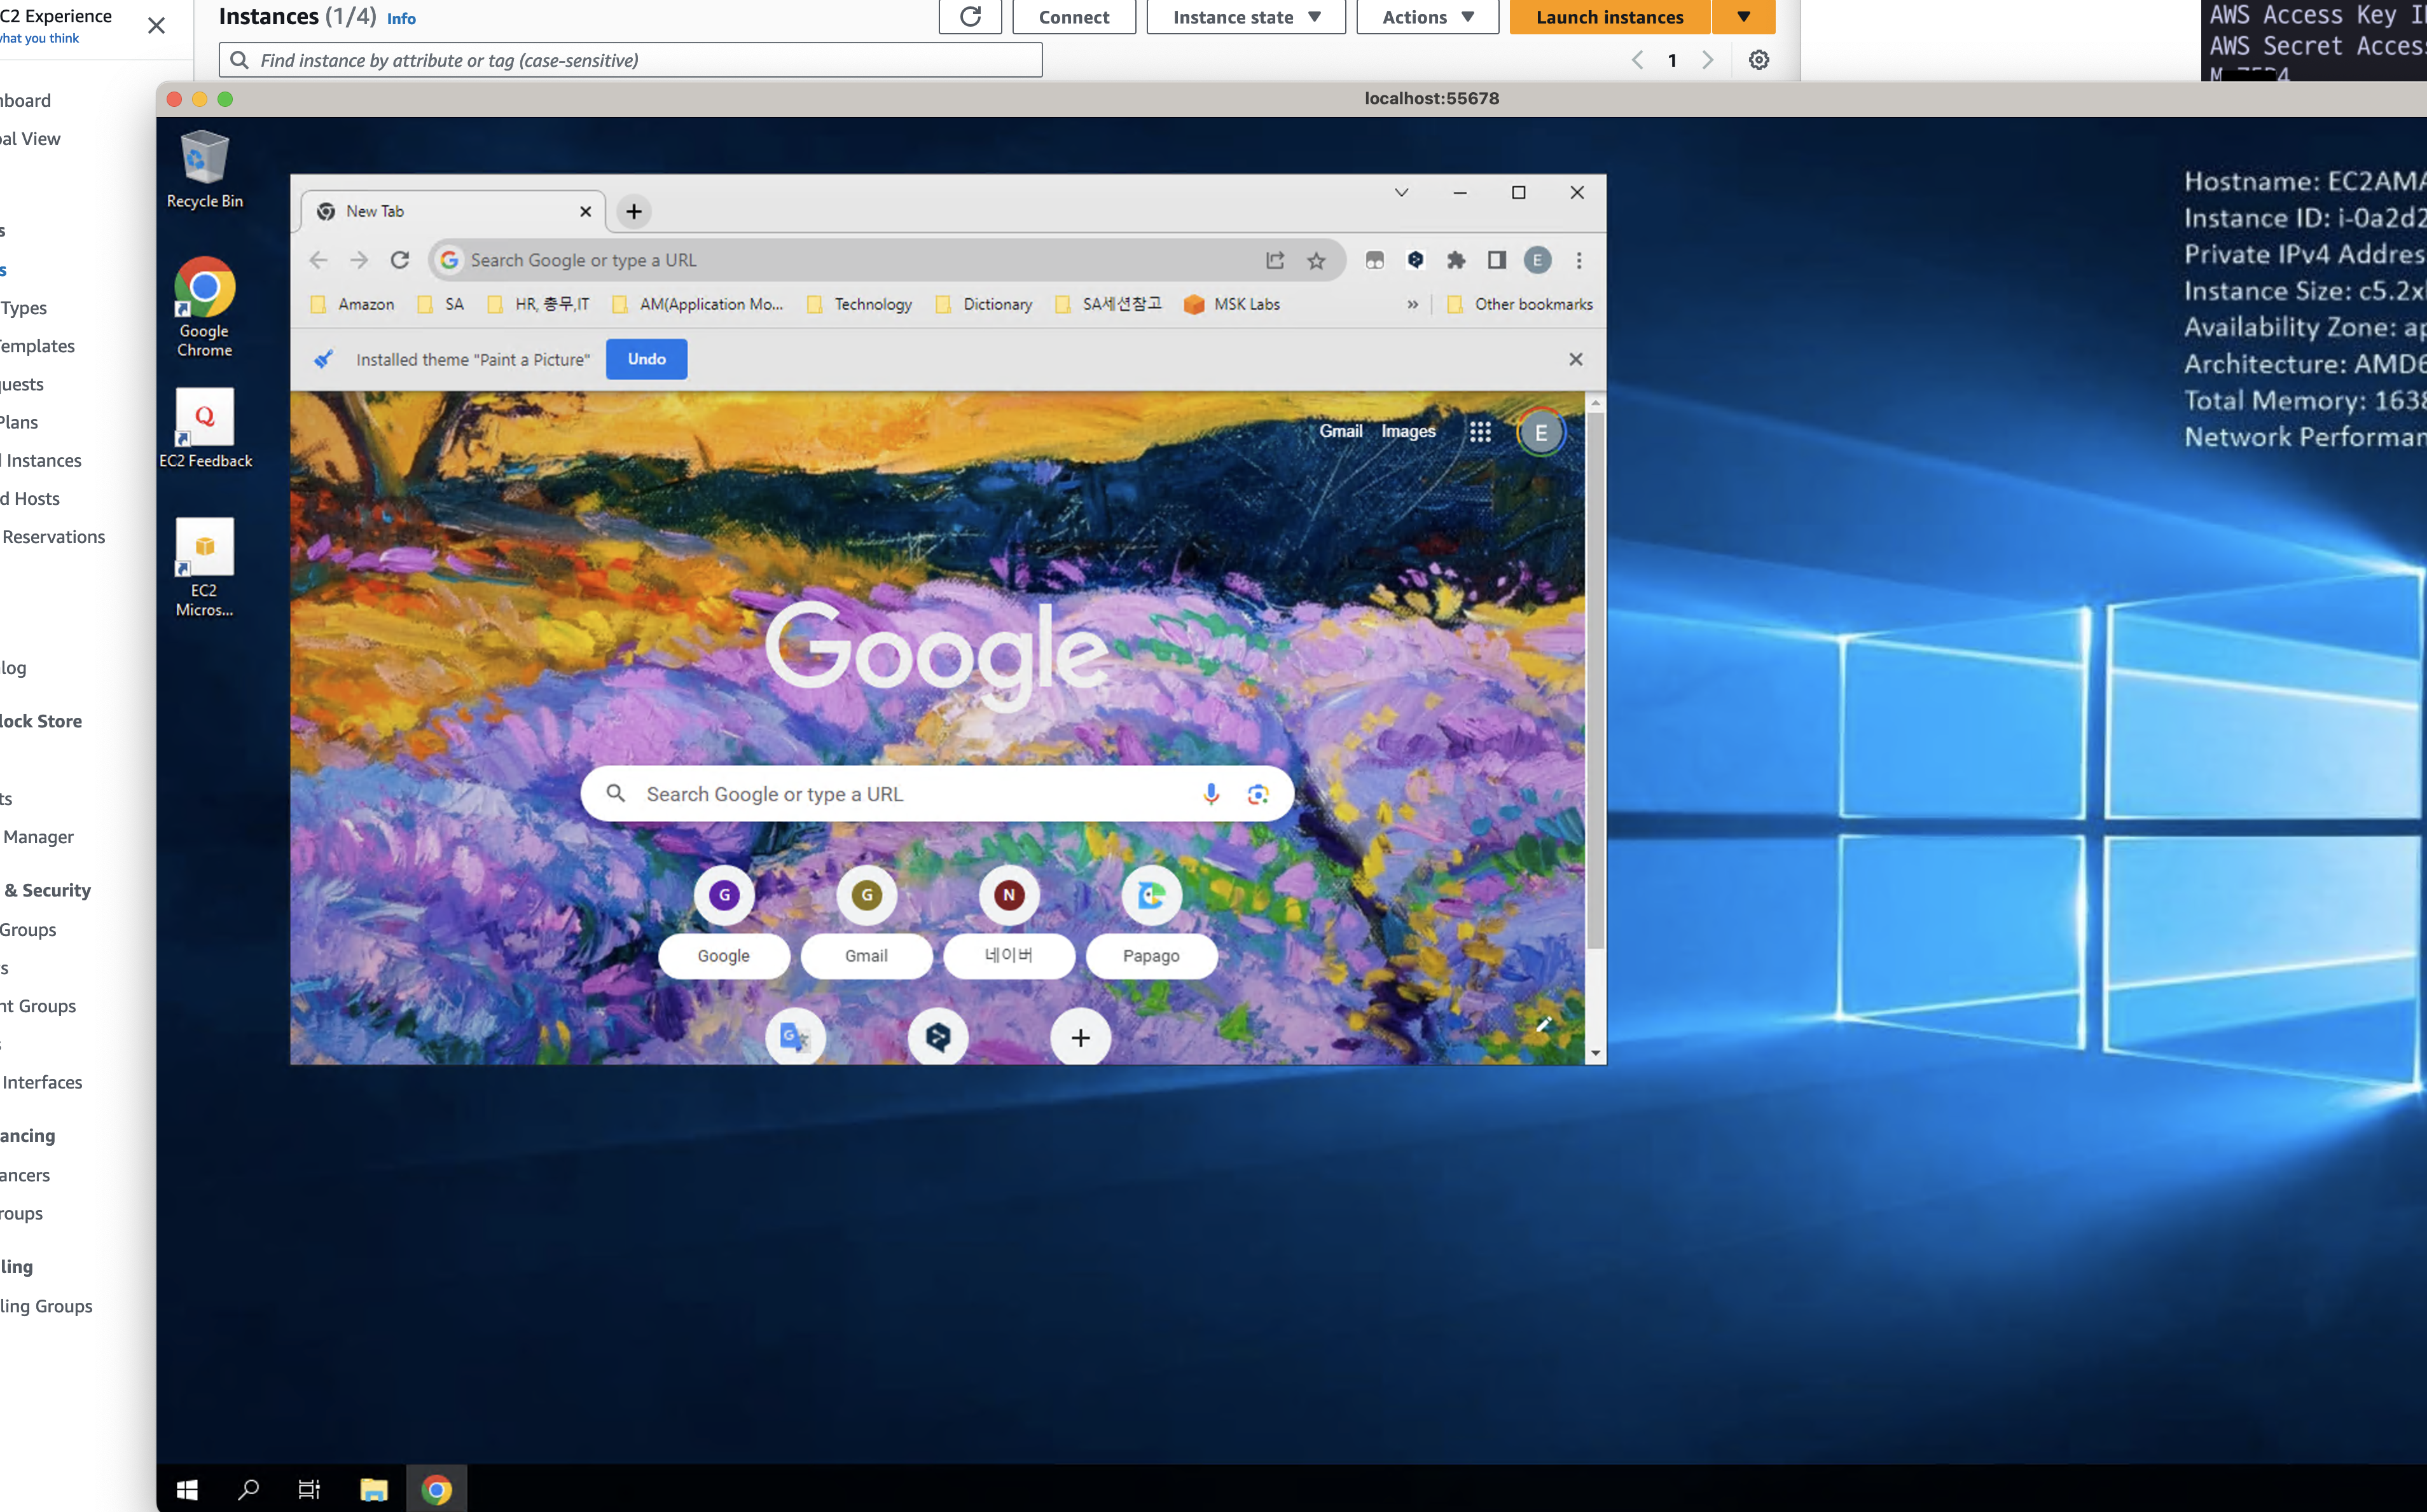Open the Chrome extensions puzzle icon
Viewport: 2427px width, 1512px height.
click(x=1456, y=260)
